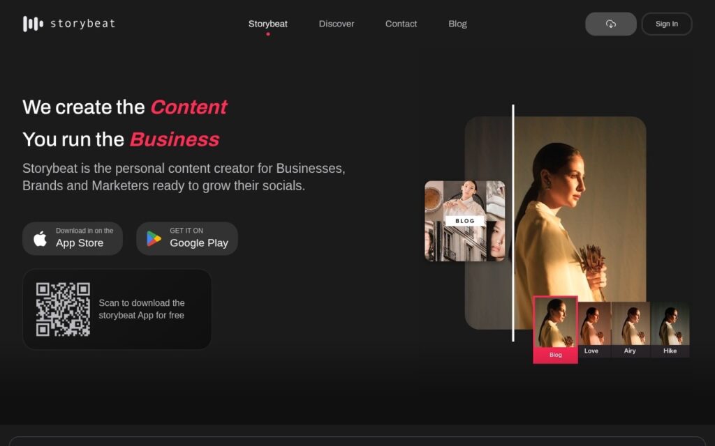
Task: Click the BLOG collage template card
Action: (464, 221)
